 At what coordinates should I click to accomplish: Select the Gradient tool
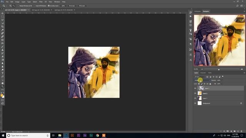click(2, 60)
